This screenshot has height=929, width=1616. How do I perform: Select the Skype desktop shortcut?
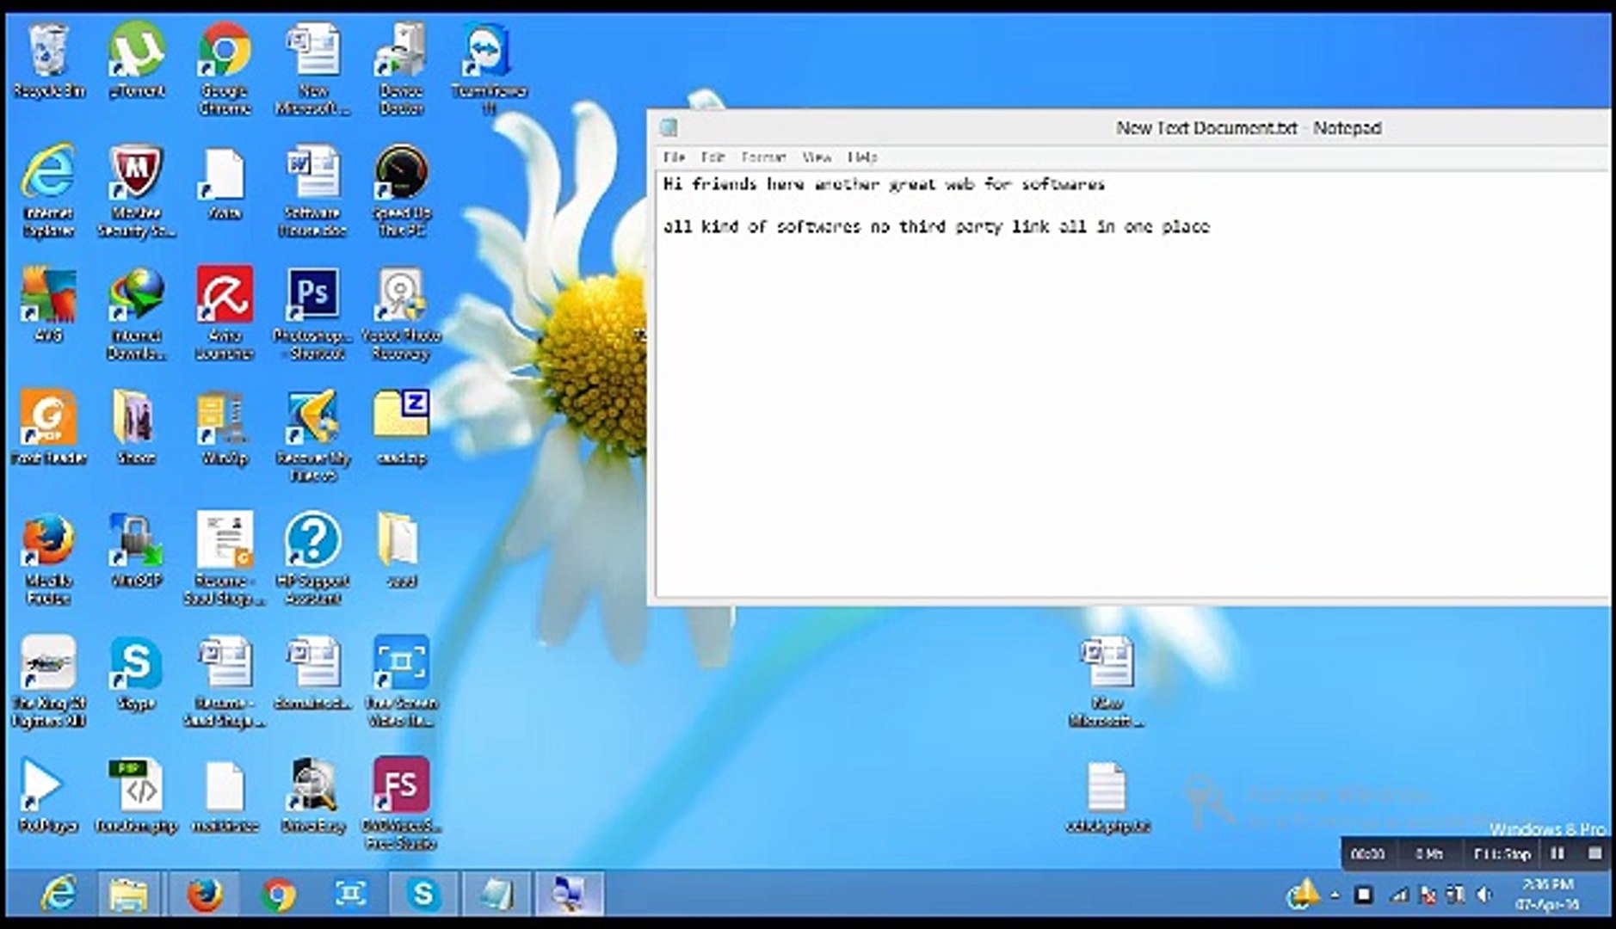[x=137, y=673]
